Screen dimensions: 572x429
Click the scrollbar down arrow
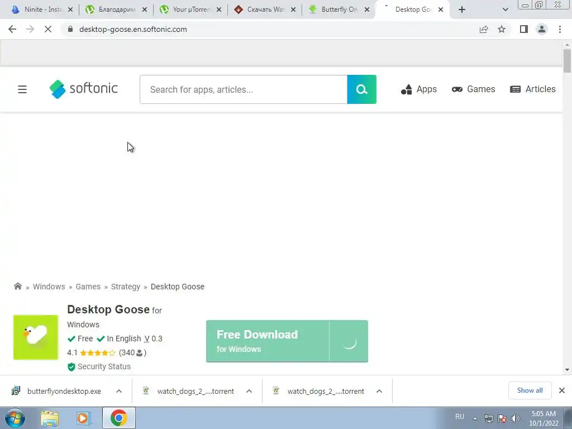(567, 370)
